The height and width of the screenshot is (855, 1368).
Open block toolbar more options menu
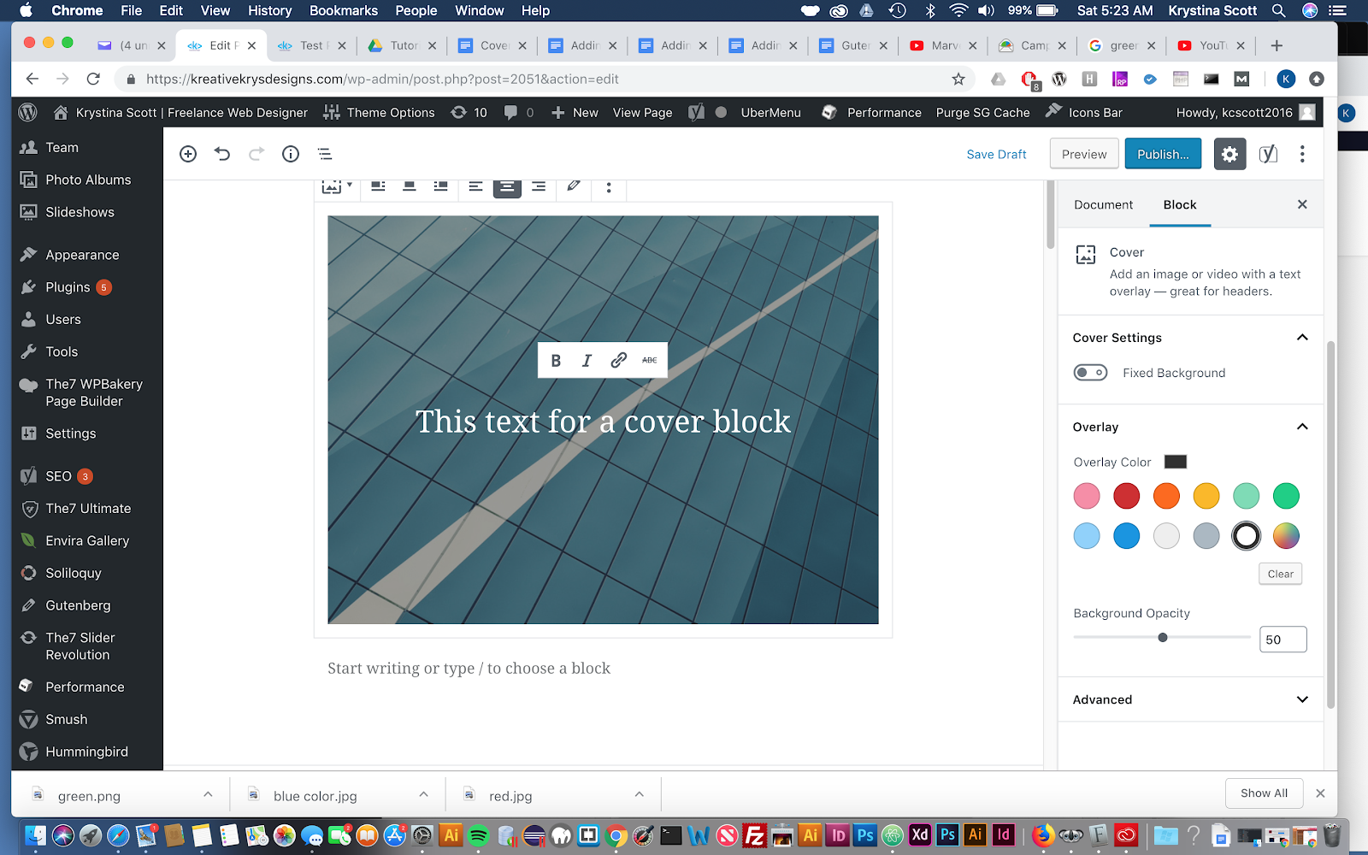pyautogui.click(x=609, y=186)
